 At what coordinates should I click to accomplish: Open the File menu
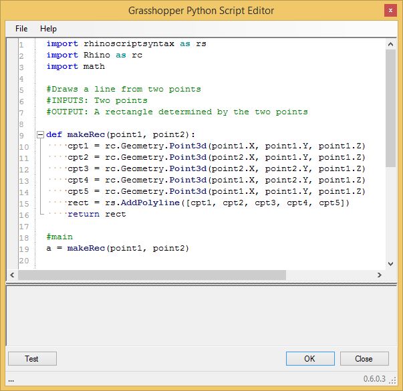pyautogui.click(x=21, y=29)
